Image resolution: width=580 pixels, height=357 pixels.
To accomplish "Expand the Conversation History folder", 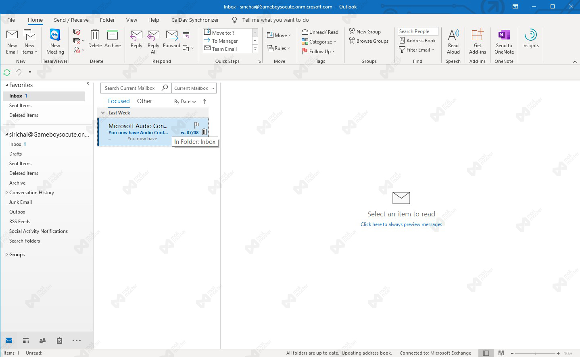I will tap(6, 193).
